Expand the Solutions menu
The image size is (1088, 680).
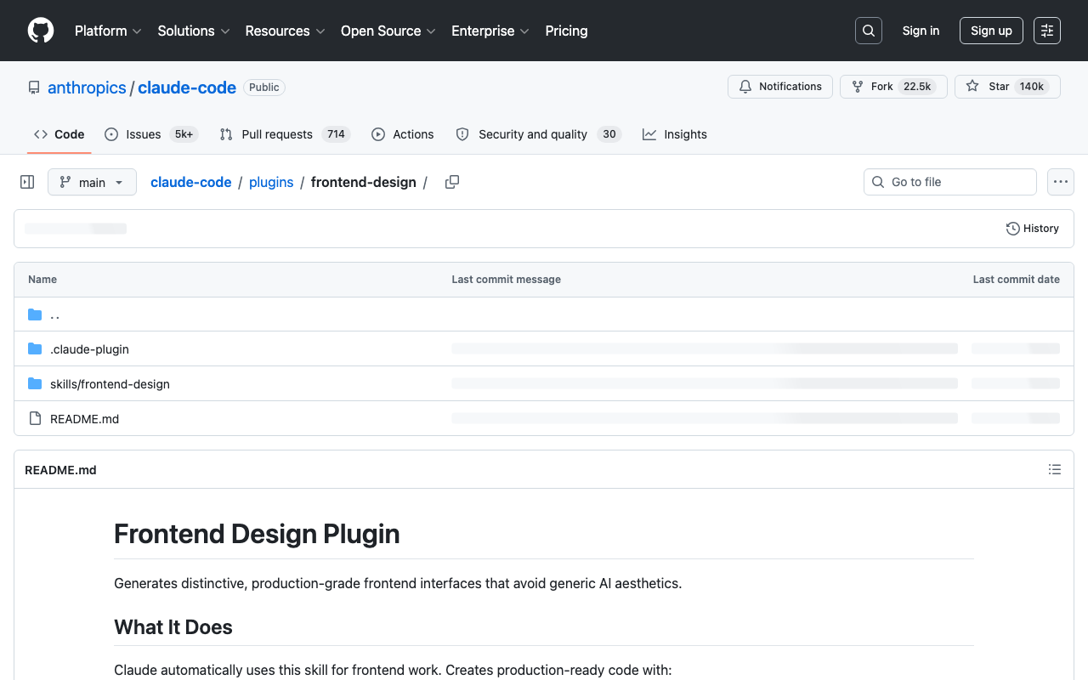(x=194, y=31)
